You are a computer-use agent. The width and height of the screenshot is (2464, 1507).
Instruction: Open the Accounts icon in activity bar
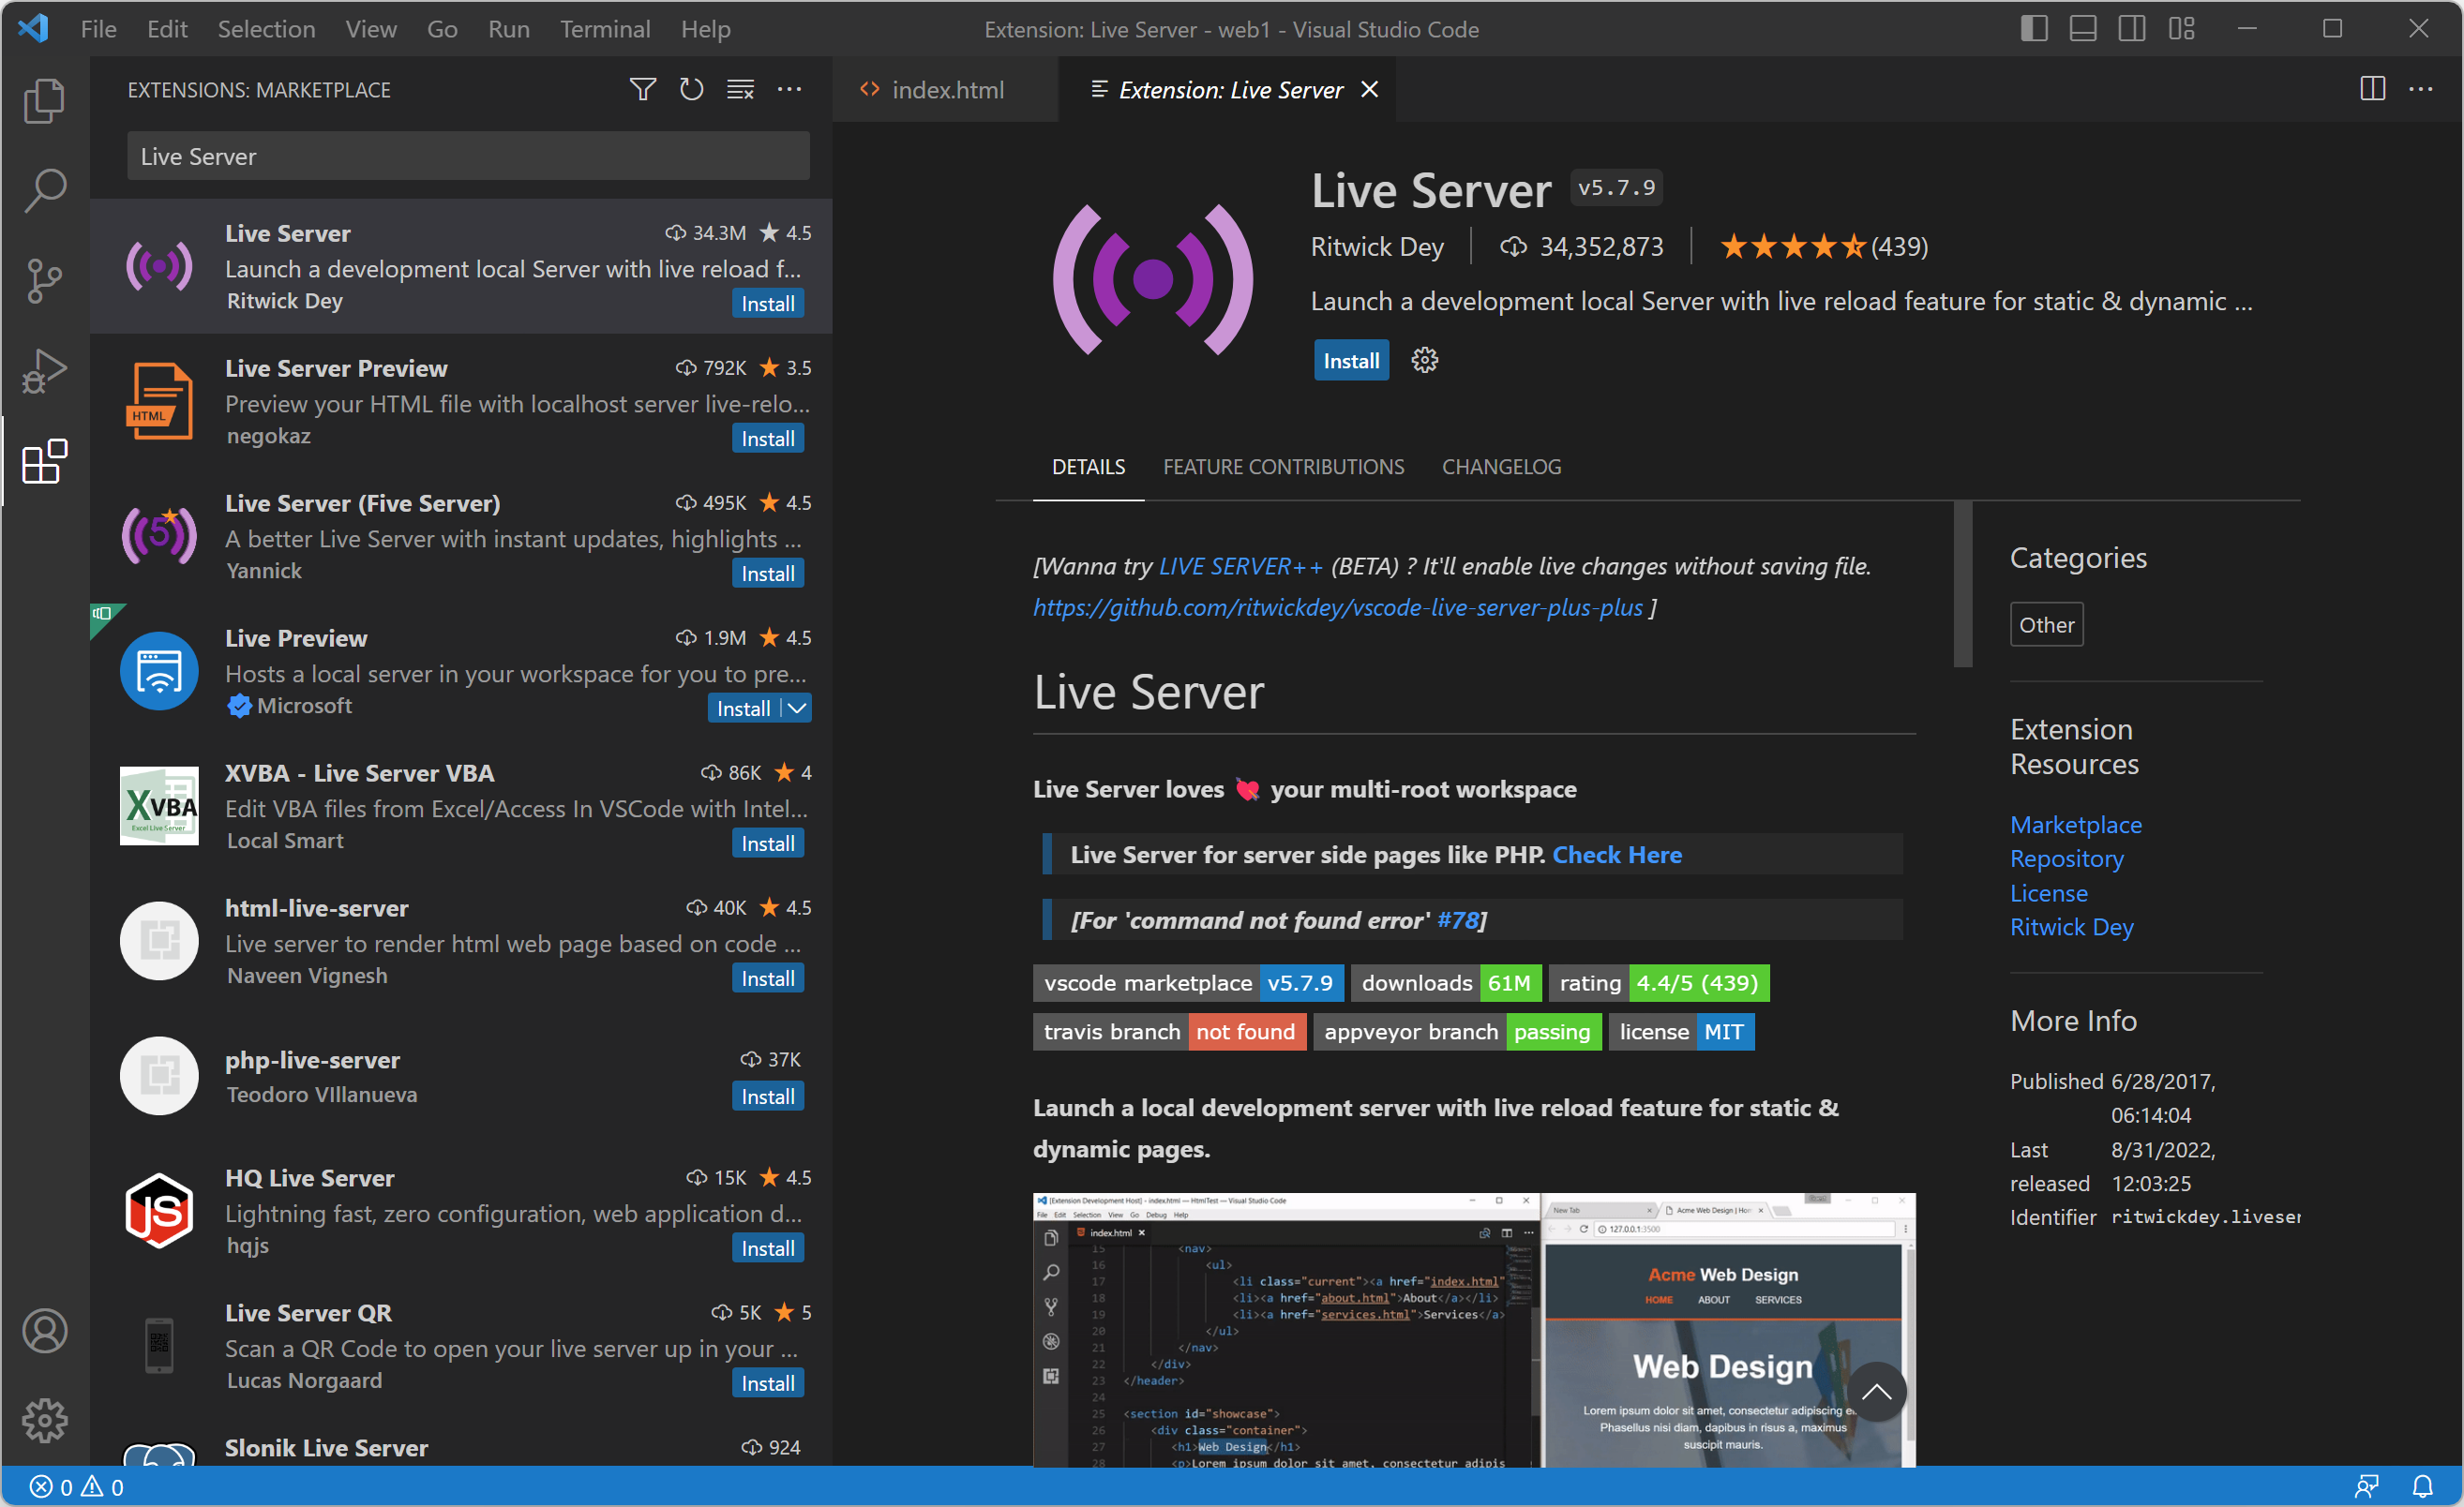44,1330
